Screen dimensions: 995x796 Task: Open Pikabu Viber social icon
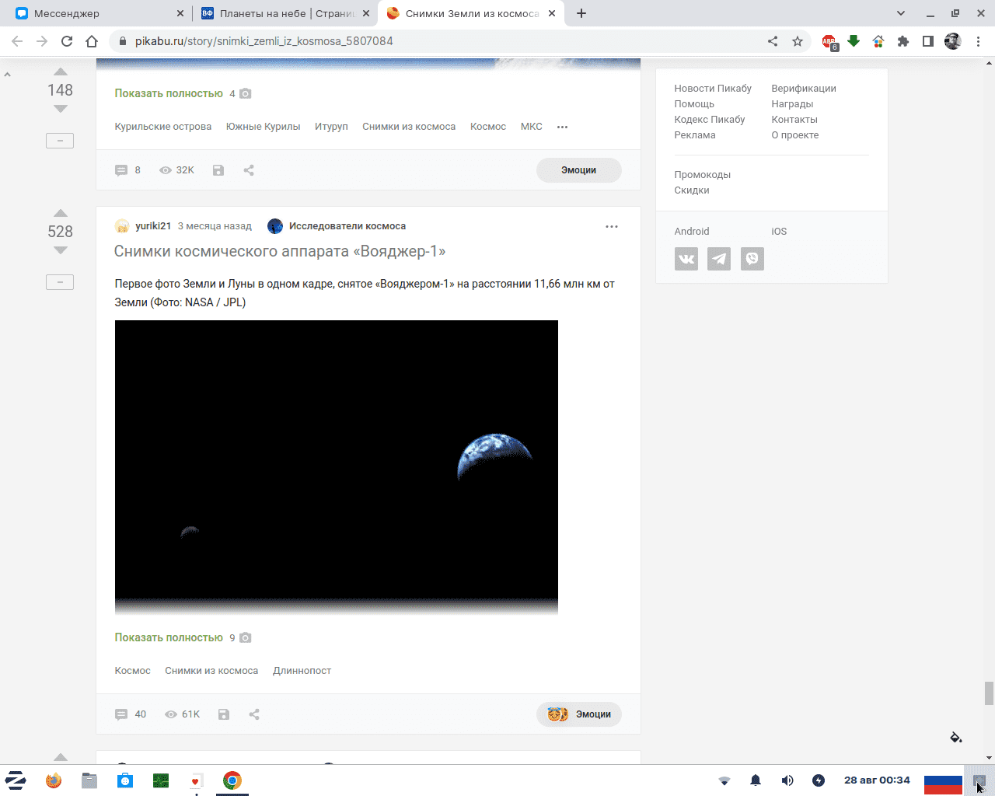pyautogui.click(x=752, y=259)
